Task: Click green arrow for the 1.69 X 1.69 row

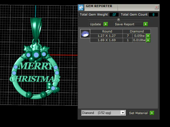Action: click(x=148, y=40)
